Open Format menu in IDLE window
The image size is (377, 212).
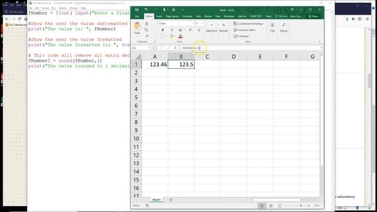pos(45,8)
